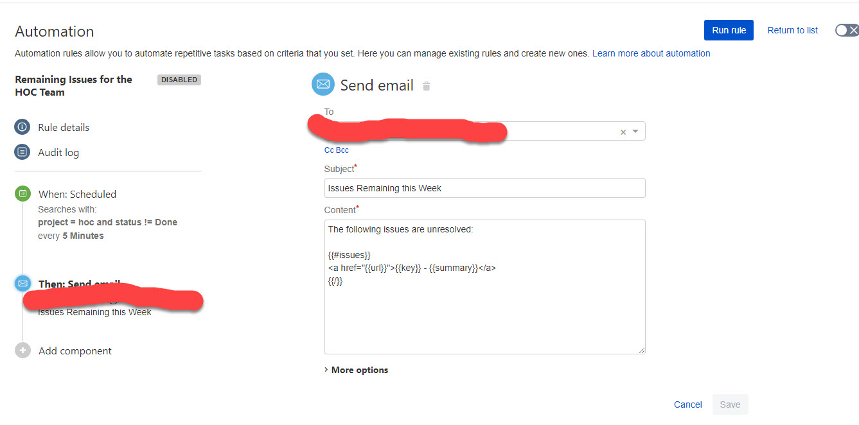Click the Run rule button
The width and height of the screenshot is (859, 425).
click(729, 30)
